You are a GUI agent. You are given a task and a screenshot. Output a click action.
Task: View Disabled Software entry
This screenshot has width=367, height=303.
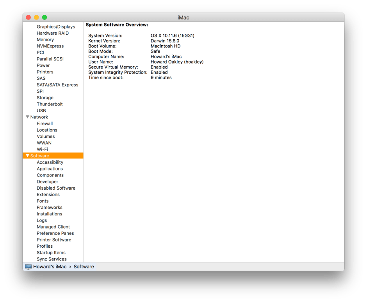[x=56, y=188]
